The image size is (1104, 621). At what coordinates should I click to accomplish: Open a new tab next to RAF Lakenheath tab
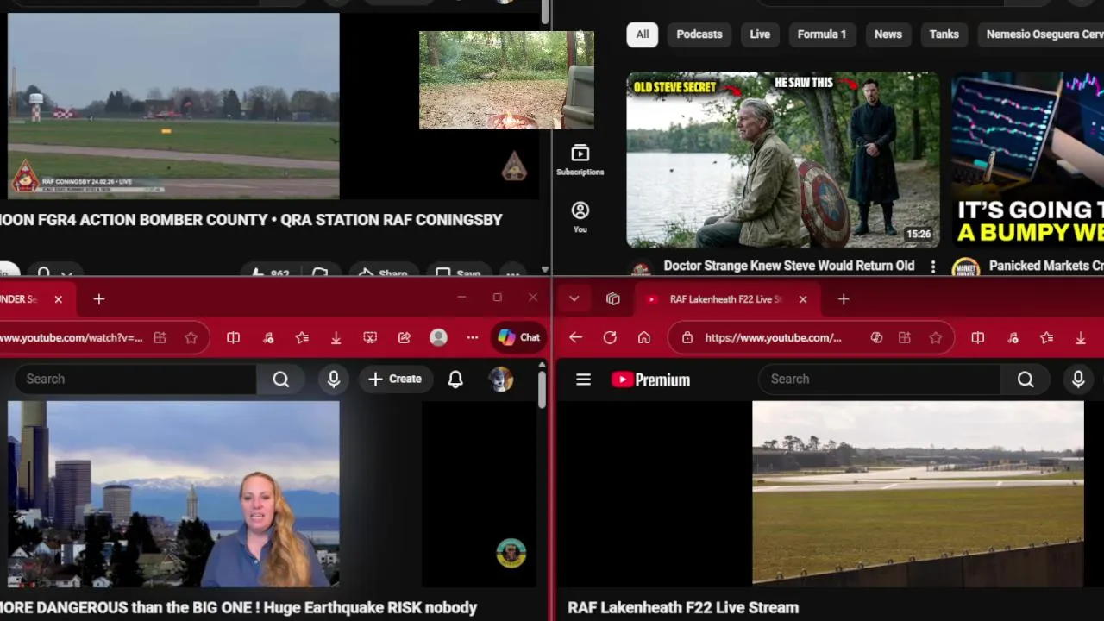pyautogui.click(x=844, y=299)
